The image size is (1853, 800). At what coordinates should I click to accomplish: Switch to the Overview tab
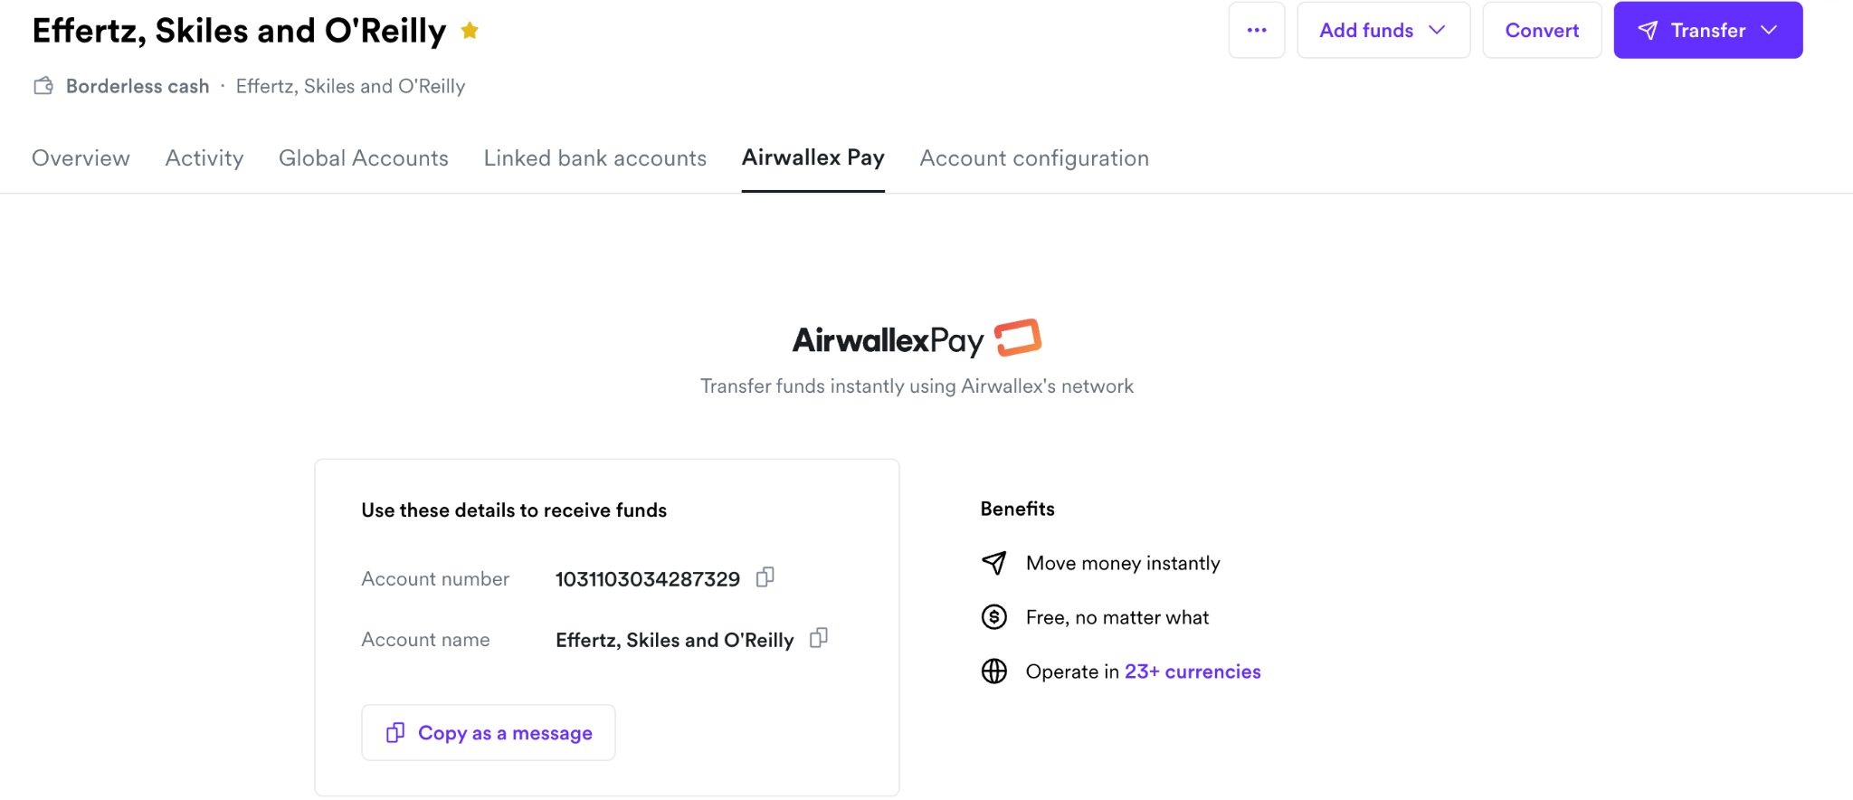pyautogui.click(x=81, y=158)
